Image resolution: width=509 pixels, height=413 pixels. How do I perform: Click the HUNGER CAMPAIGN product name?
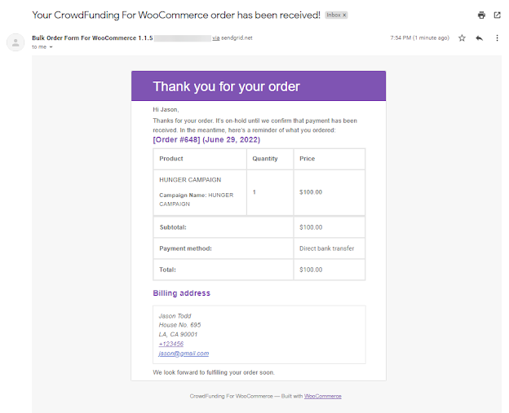point(190,180)
